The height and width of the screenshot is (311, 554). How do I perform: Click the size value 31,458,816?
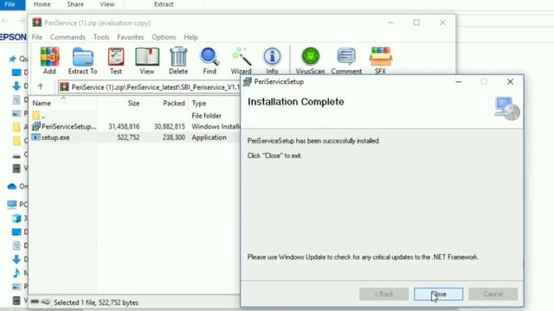tap(124, 126)
